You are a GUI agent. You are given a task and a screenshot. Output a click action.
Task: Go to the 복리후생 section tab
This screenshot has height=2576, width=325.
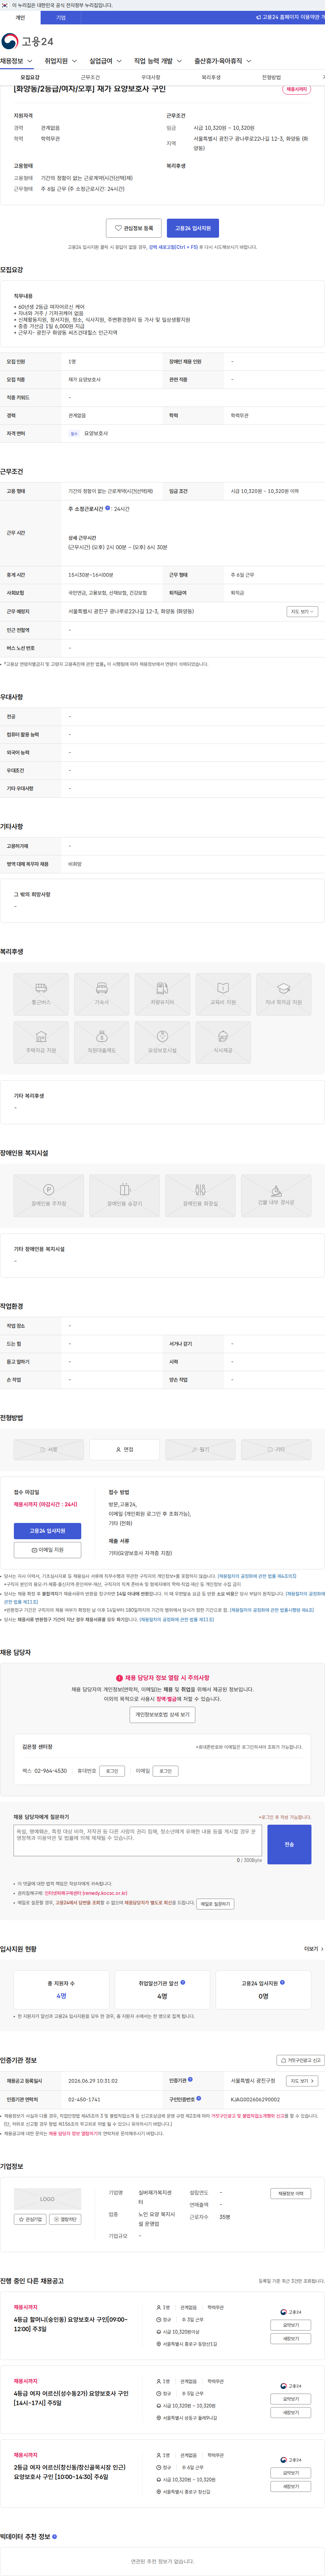[211, 77]
